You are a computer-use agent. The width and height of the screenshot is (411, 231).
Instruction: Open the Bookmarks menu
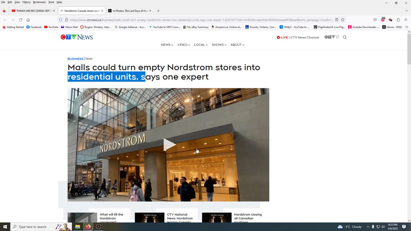coord(39,2)
